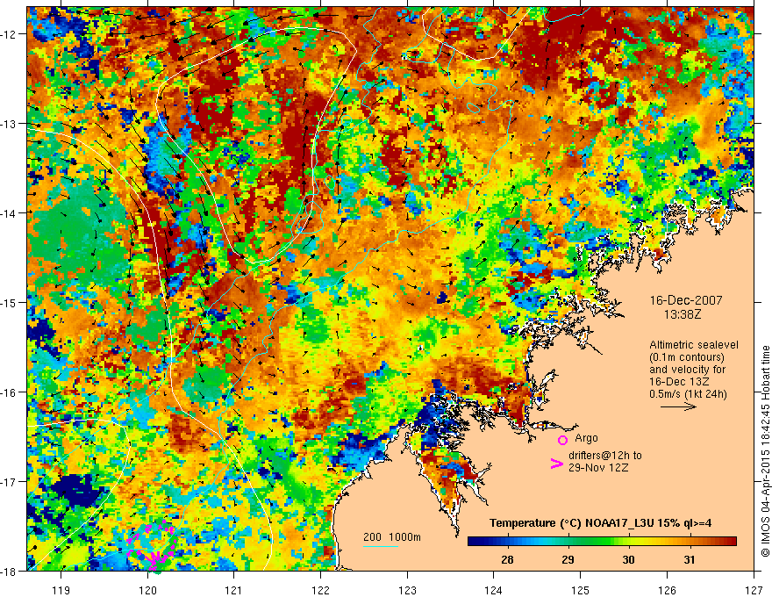
Task: Click longitude axis label '124'
Action: pos(494,590)
